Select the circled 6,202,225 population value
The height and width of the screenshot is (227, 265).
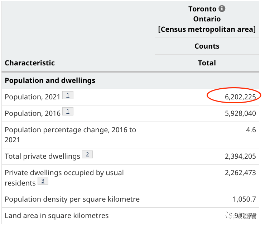[x=240, y=97]
